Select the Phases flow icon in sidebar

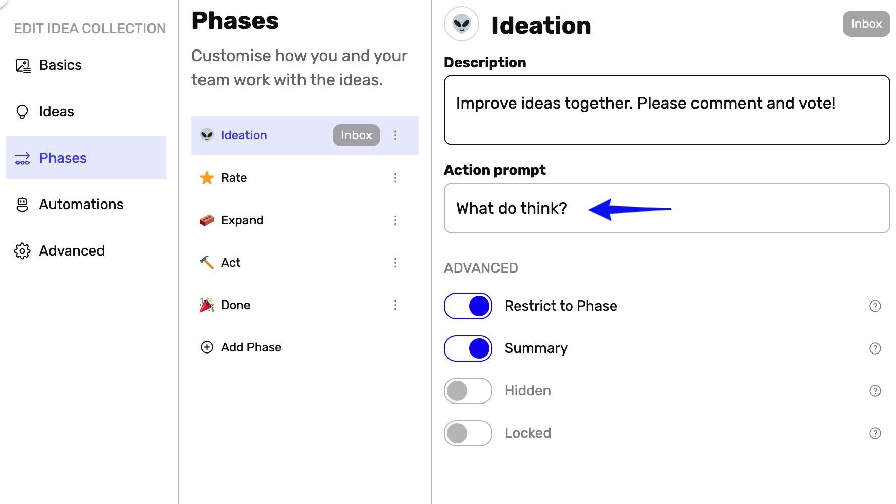pyautogui.click(x=22, y=158)
